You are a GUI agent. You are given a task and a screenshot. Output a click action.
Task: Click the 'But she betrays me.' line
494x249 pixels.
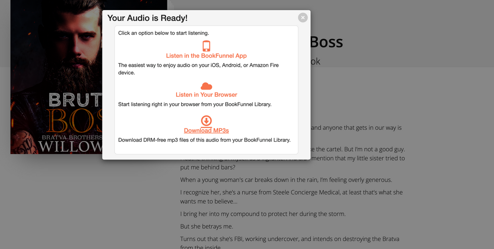click(207, 227)
